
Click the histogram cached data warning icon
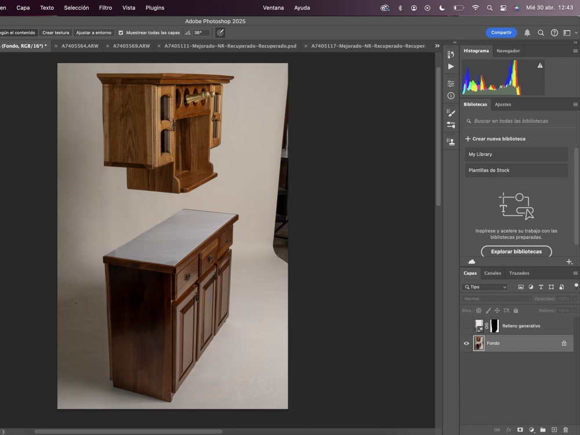[x=540, y=66]
